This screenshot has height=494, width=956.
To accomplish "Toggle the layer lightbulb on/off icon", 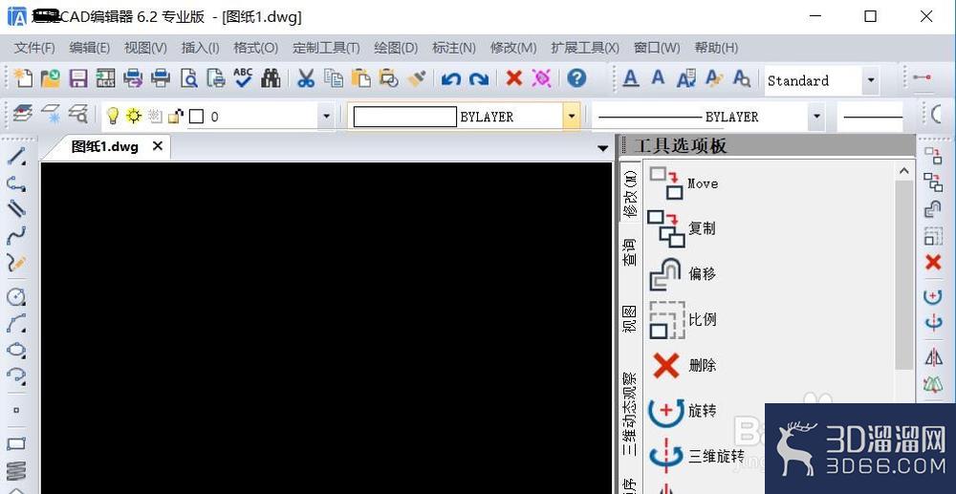I will click(112, 117).
